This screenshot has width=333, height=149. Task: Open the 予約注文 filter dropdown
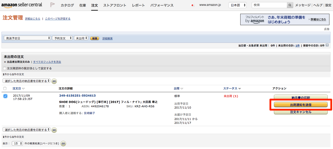pos(62,38)
